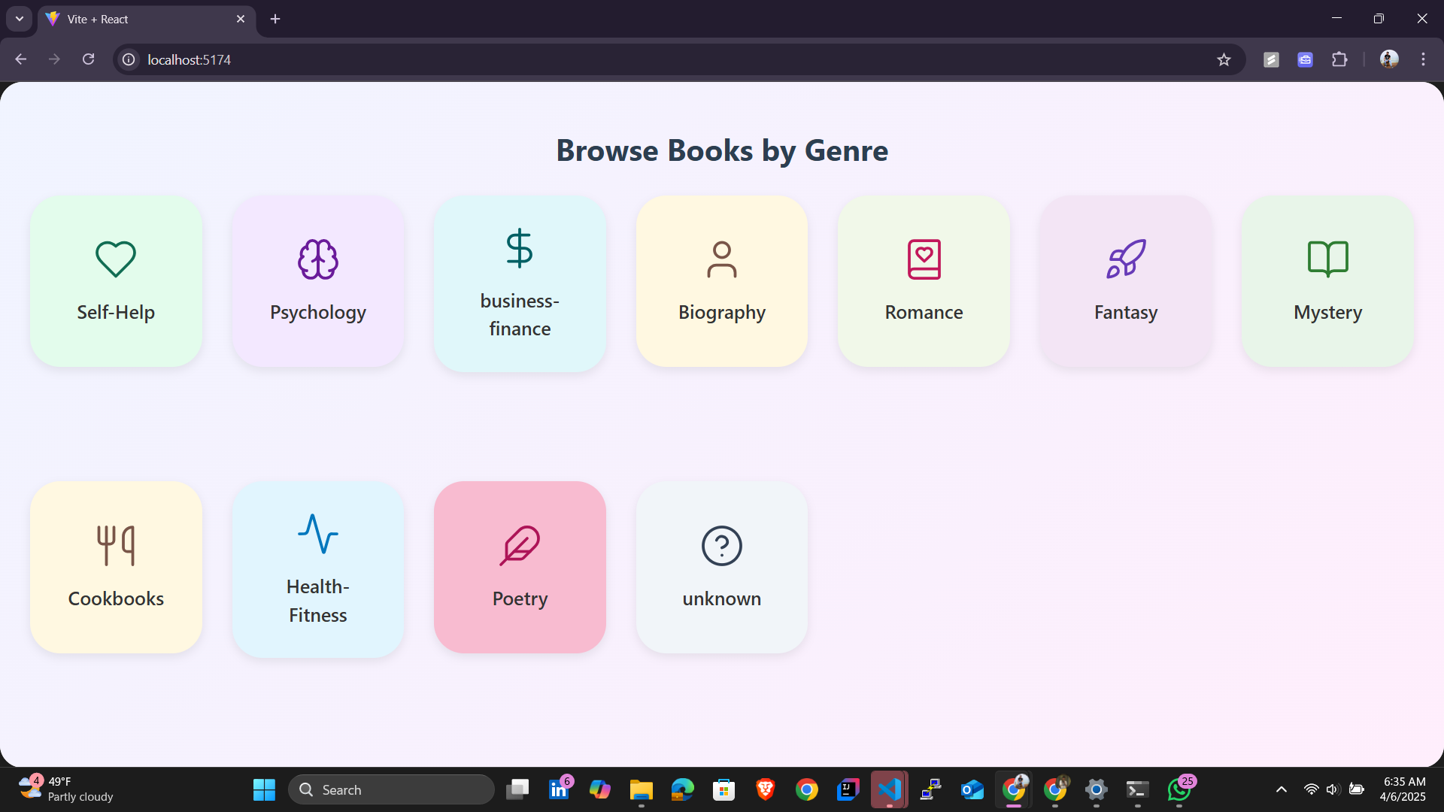Click the heartbeat Health-Fitness icon
This screenshot has width=1444, height=812.
(317, 534)
